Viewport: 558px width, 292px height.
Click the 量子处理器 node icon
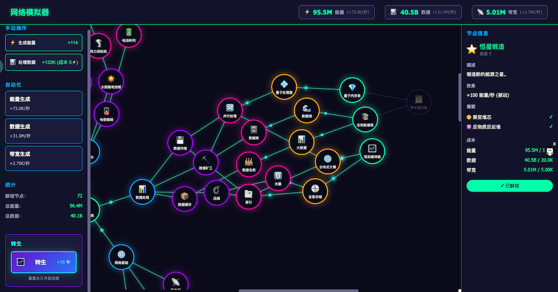click(284, 87)
